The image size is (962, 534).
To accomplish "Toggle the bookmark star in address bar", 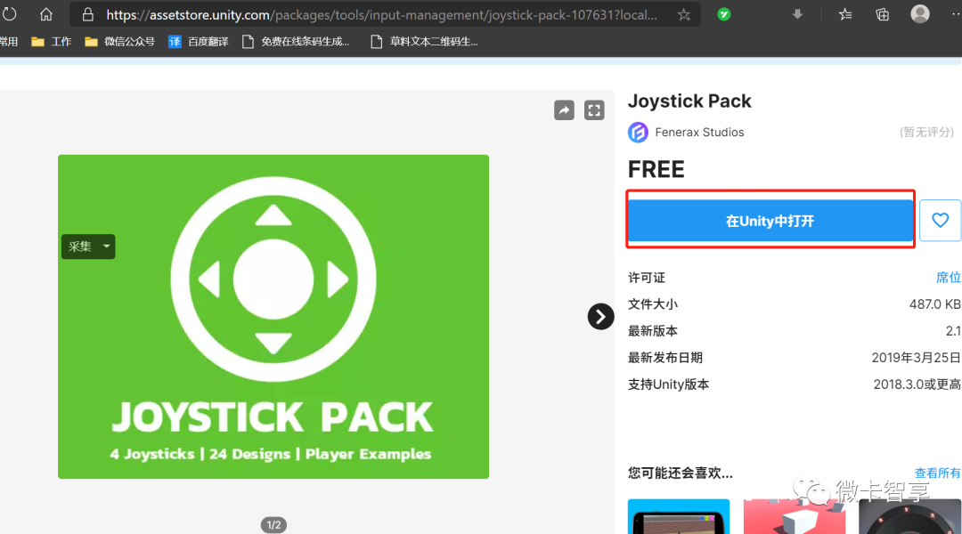I will [684, 14].
